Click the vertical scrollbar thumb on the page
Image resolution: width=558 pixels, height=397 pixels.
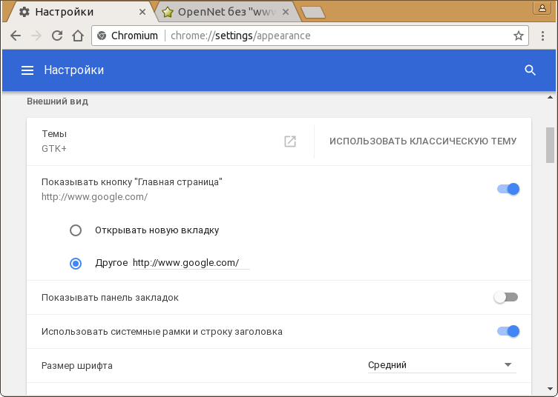pos(550,144)
